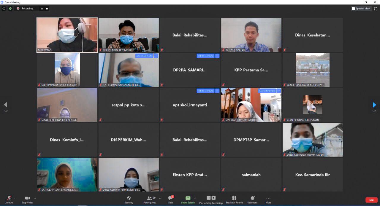The image size is (380, 206).
Task: Open Breakout Rooms
Action: click(234, 199)
